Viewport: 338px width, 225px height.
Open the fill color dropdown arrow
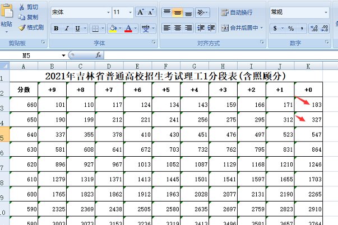click(x=120, y=28)
